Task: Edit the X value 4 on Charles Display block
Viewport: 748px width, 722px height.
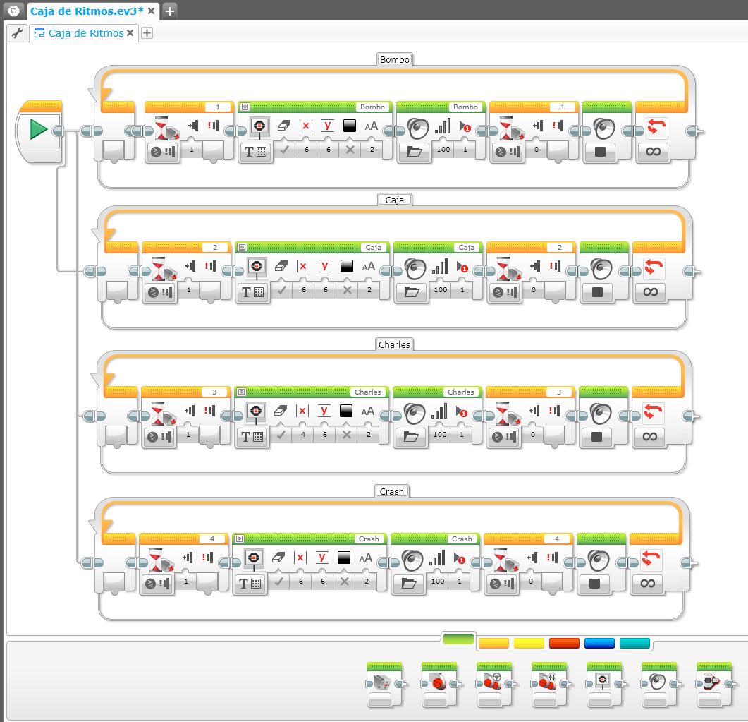Action: pyautogui.click(x=303, y=435)
